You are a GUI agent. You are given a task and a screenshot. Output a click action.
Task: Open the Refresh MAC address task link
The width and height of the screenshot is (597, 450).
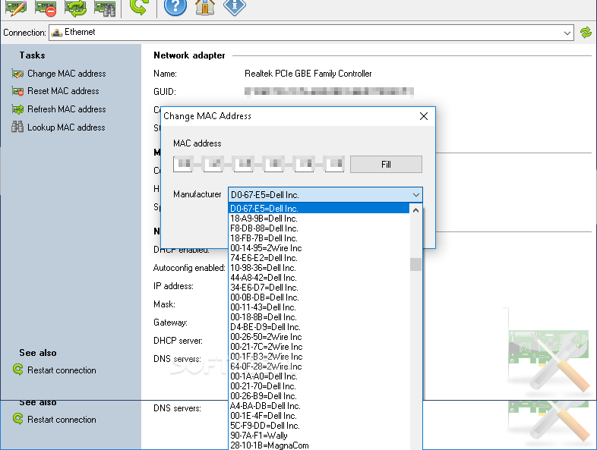pyautogui.click(x=67, y=109)
